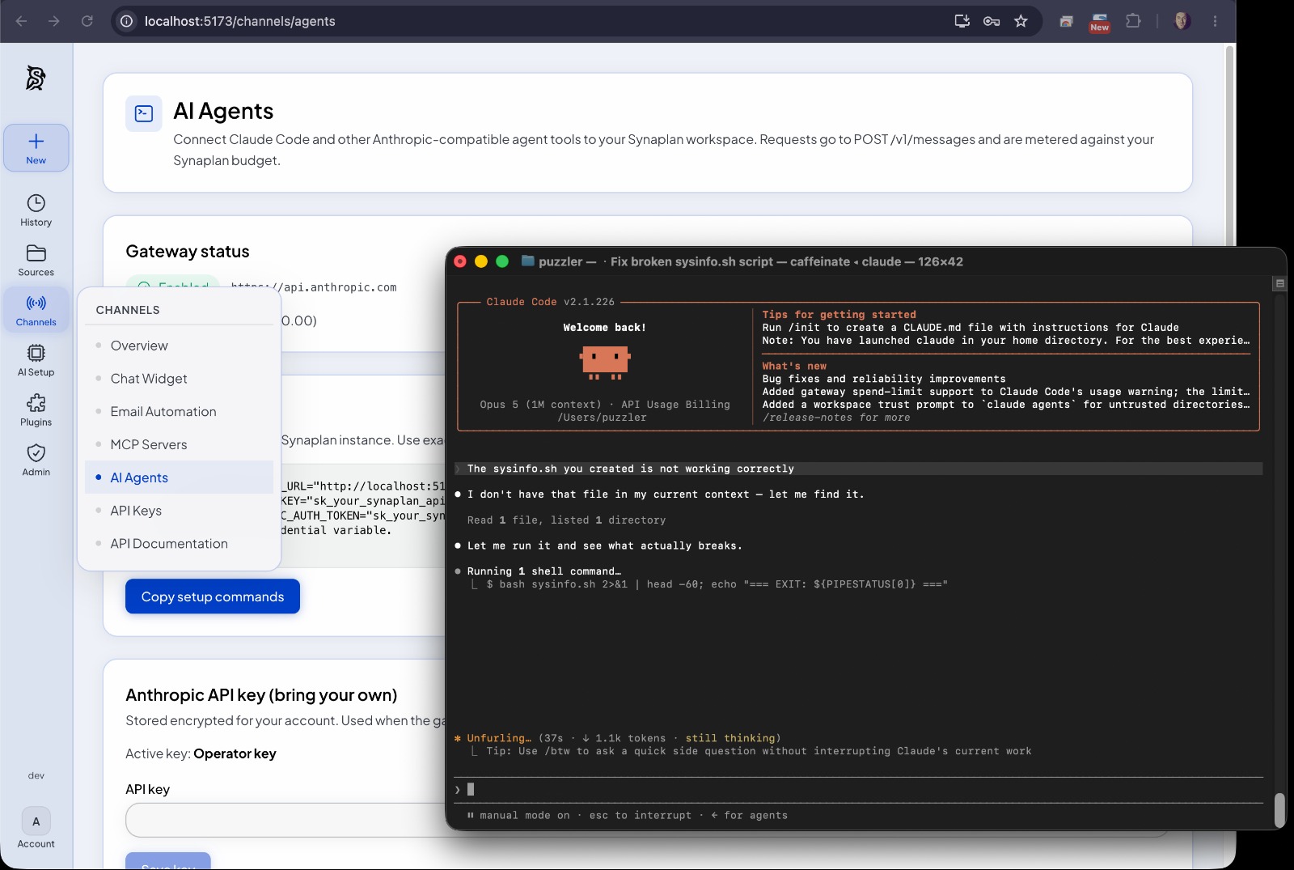Click the Opus 5 (1M context) model line
The width and height of the screenshot is (1294, 870).
[x=605, y=405]
